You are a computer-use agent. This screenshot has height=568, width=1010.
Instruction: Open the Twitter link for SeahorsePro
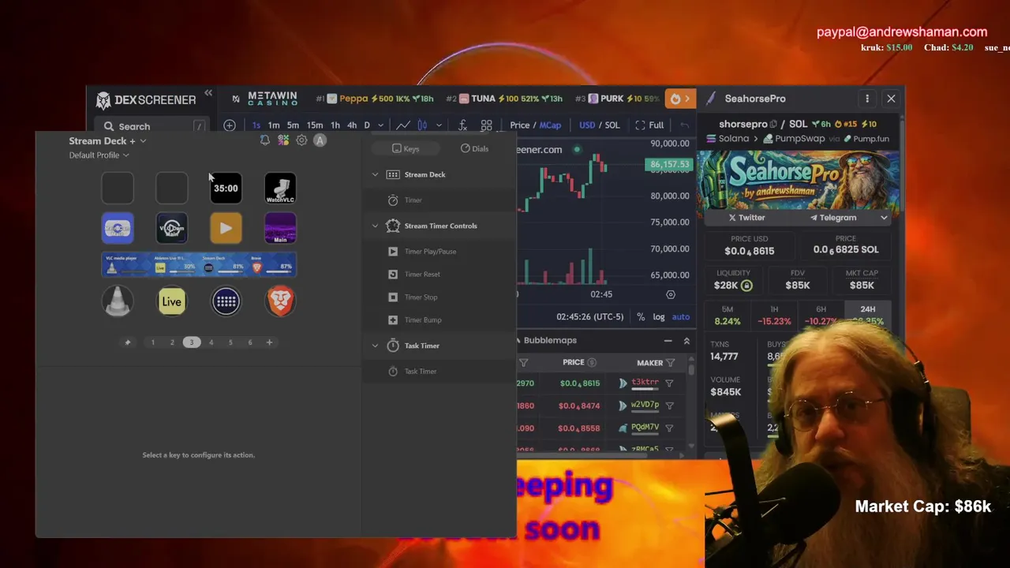pyautogui.click(x=746, y=218)
